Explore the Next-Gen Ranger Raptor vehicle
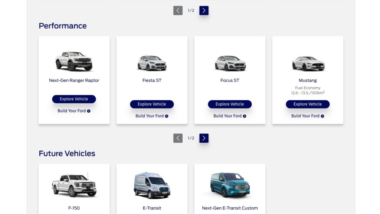The height and width of the screenshot is (214, 380). point(74,99)
